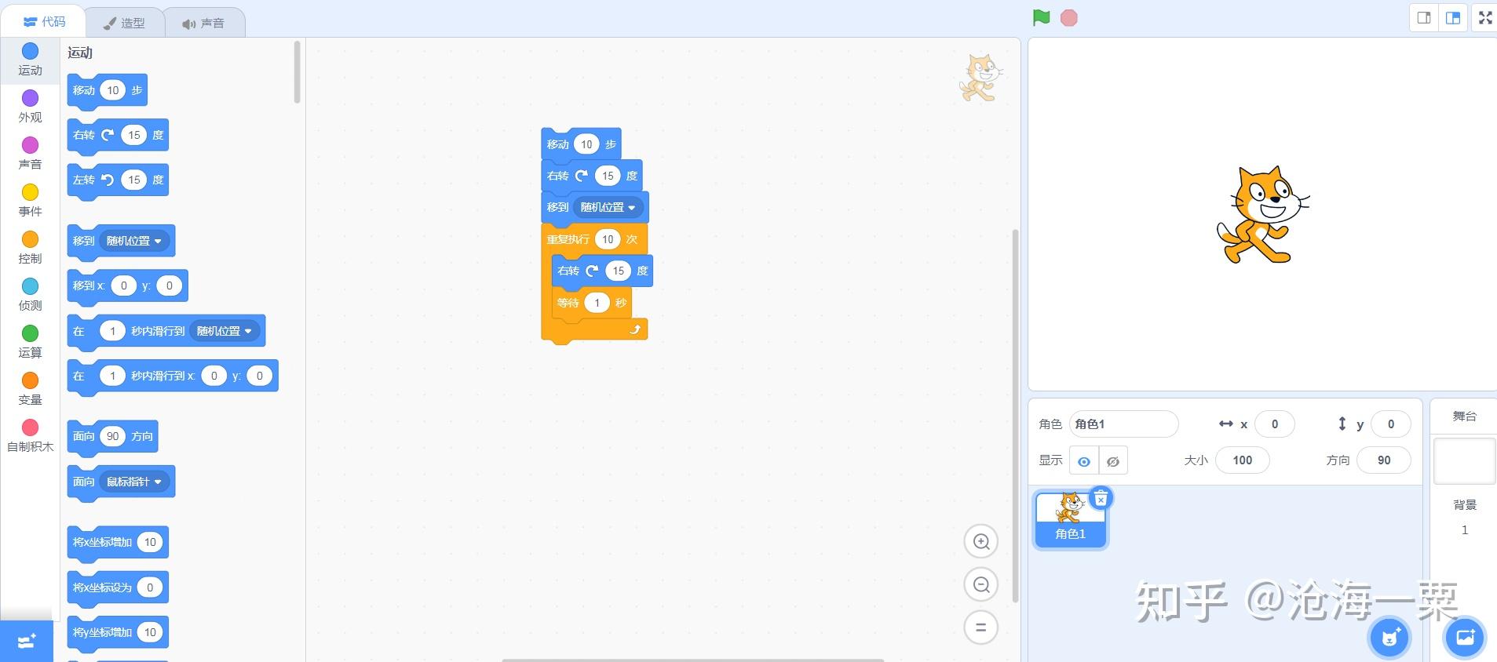Click the loop arrow on 重复执行 block
Viewport: 1497px width, 662px height.
point(635,329)
